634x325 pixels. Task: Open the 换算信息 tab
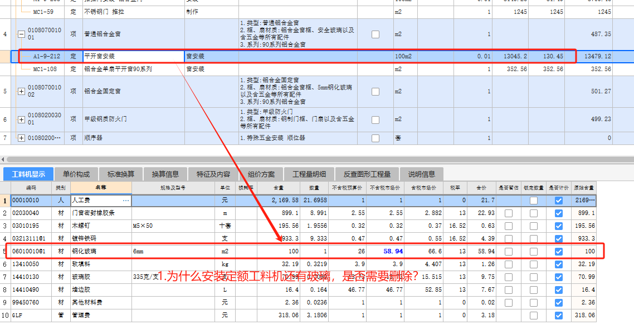pyautogui.click(x=165, y=174)
